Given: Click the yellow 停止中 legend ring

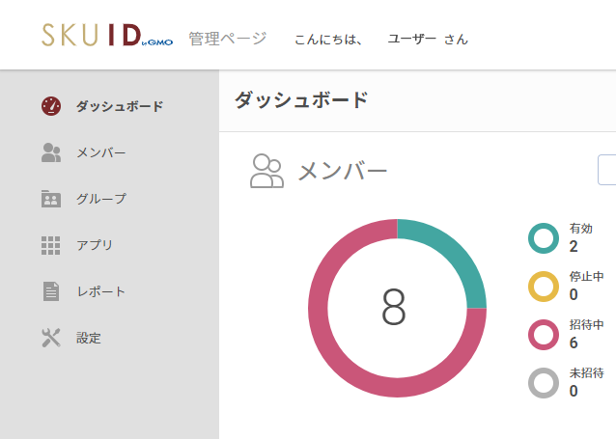Looking at the screenshot, I should pos(544,287).
